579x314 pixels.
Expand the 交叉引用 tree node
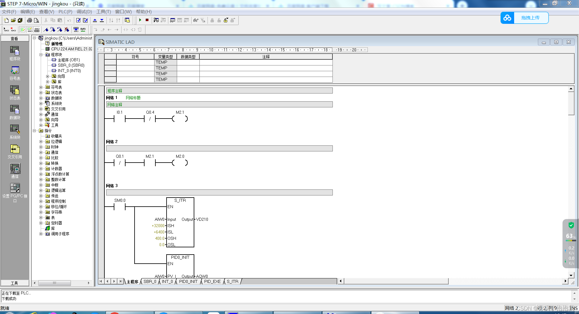(41, 109)
